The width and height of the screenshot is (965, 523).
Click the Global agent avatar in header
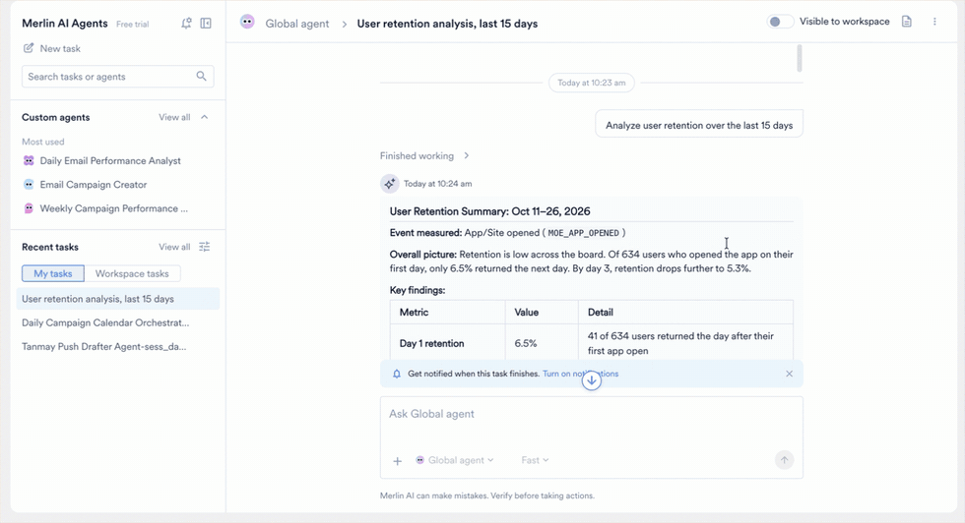247,23
